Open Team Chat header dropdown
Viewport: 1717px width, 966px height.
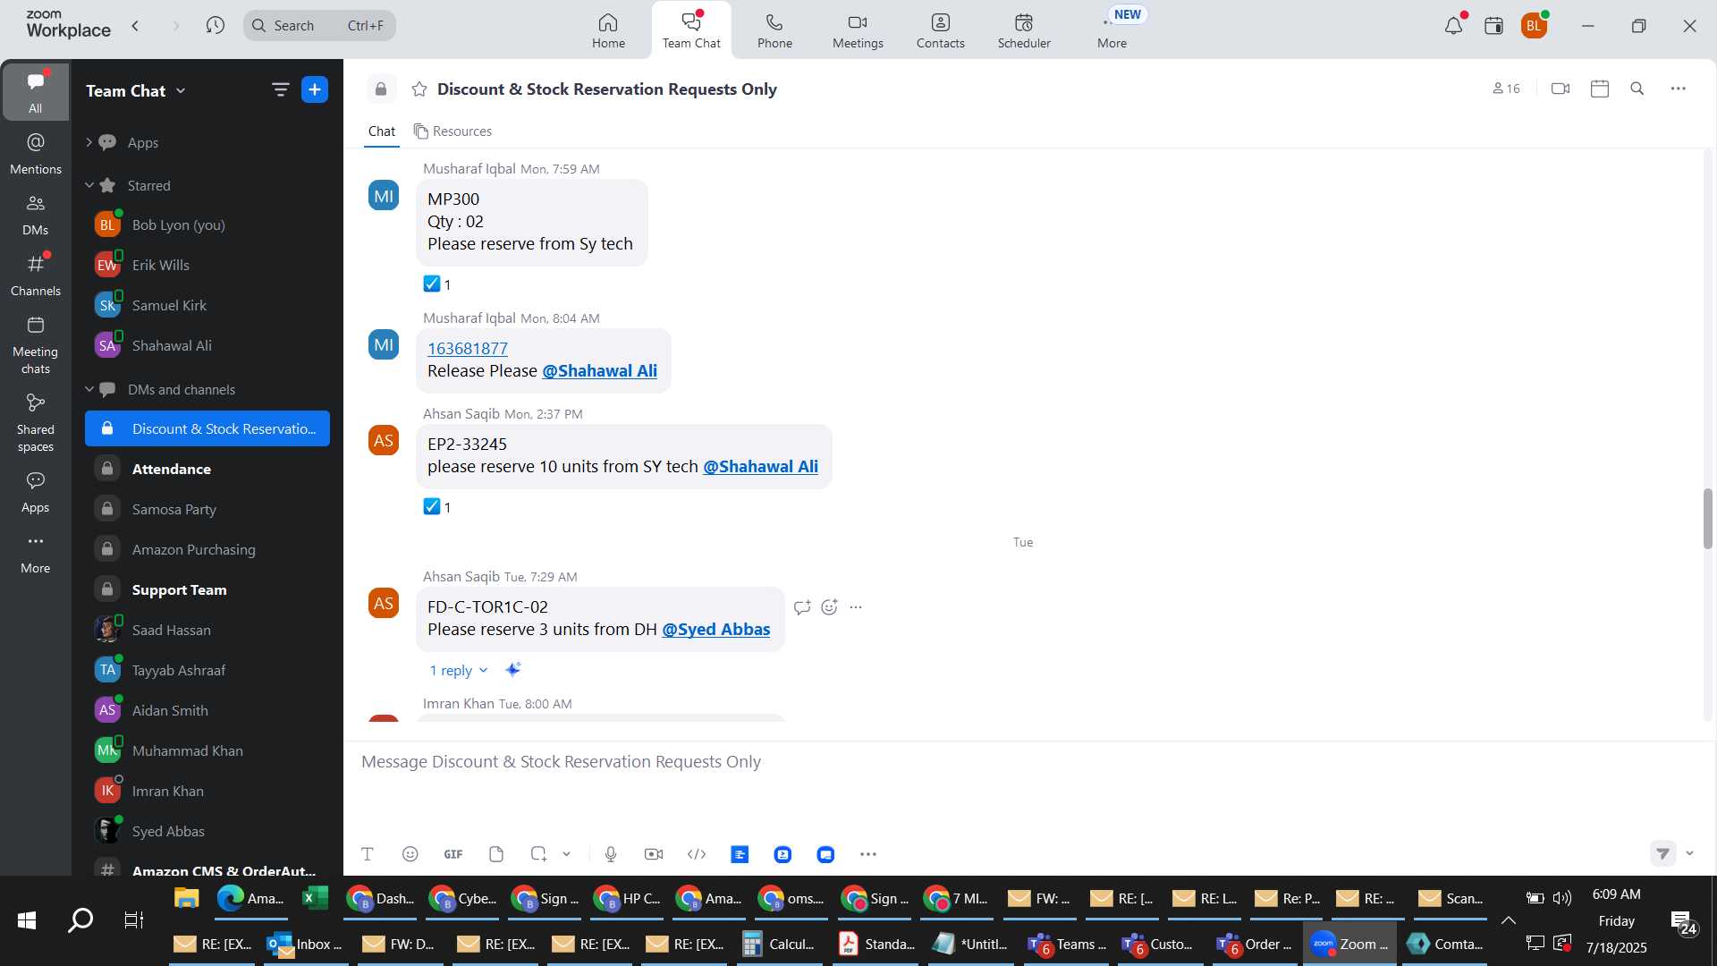coord(181,90)
